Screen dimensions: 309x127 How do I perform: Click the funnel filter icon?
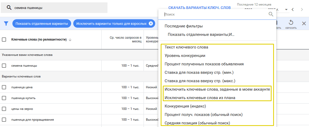pos(6,23)
